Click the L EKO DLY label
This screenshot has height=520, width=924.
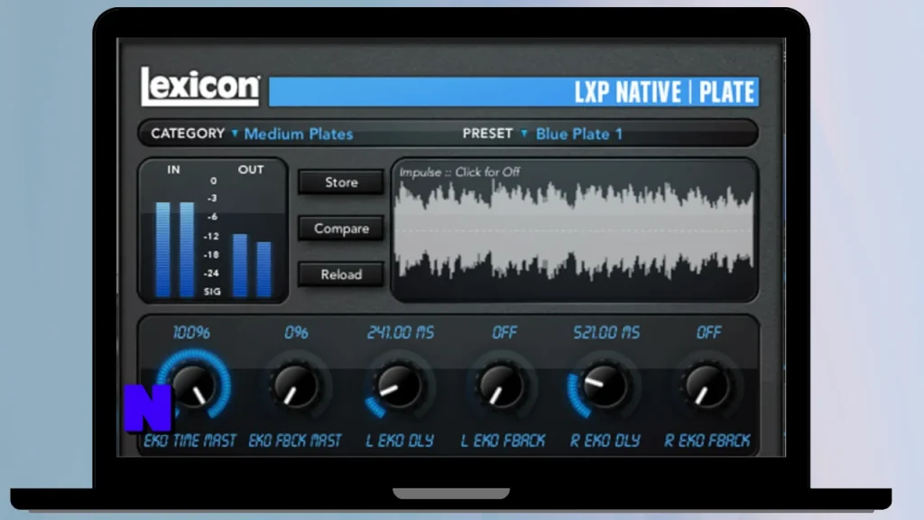400,441
